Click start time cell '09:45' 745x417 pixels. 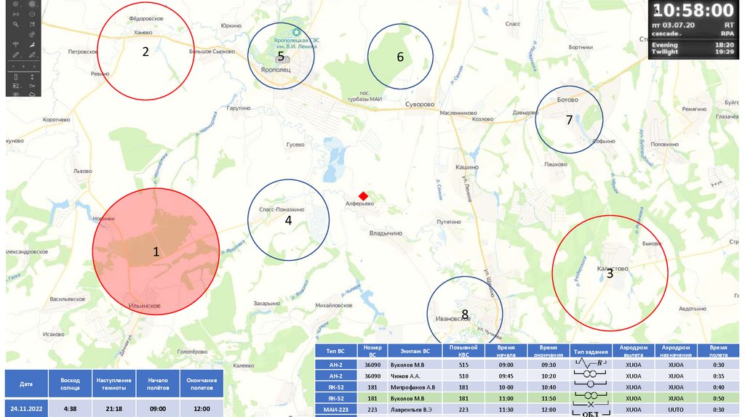(x=506, y=376)
